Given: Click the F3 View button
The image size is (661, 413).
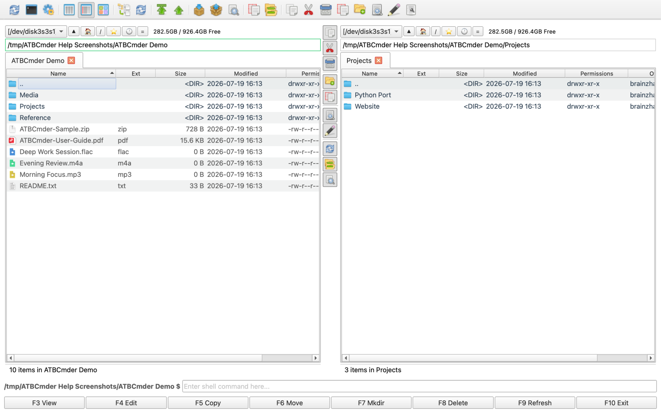Looking at the screenshot, I should pos(44,403).
